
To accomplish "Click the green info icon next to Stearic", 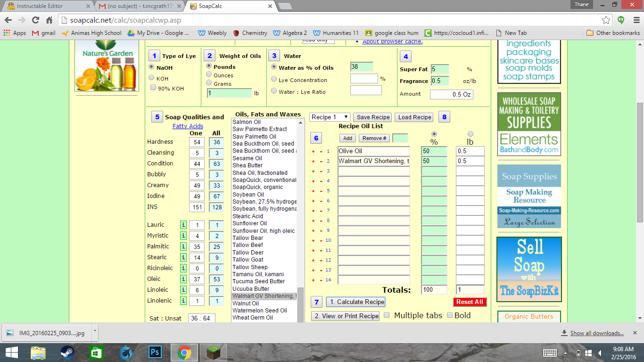I will [x=183, y=257].
